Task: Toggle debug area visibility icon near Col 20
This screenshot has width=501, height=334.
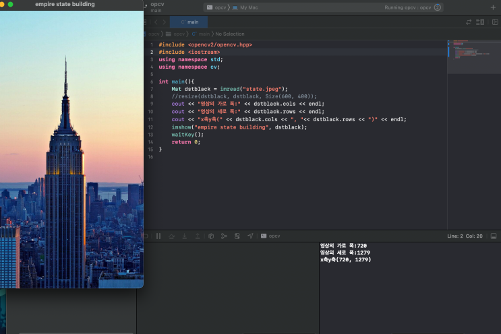Action: point(494,236)
